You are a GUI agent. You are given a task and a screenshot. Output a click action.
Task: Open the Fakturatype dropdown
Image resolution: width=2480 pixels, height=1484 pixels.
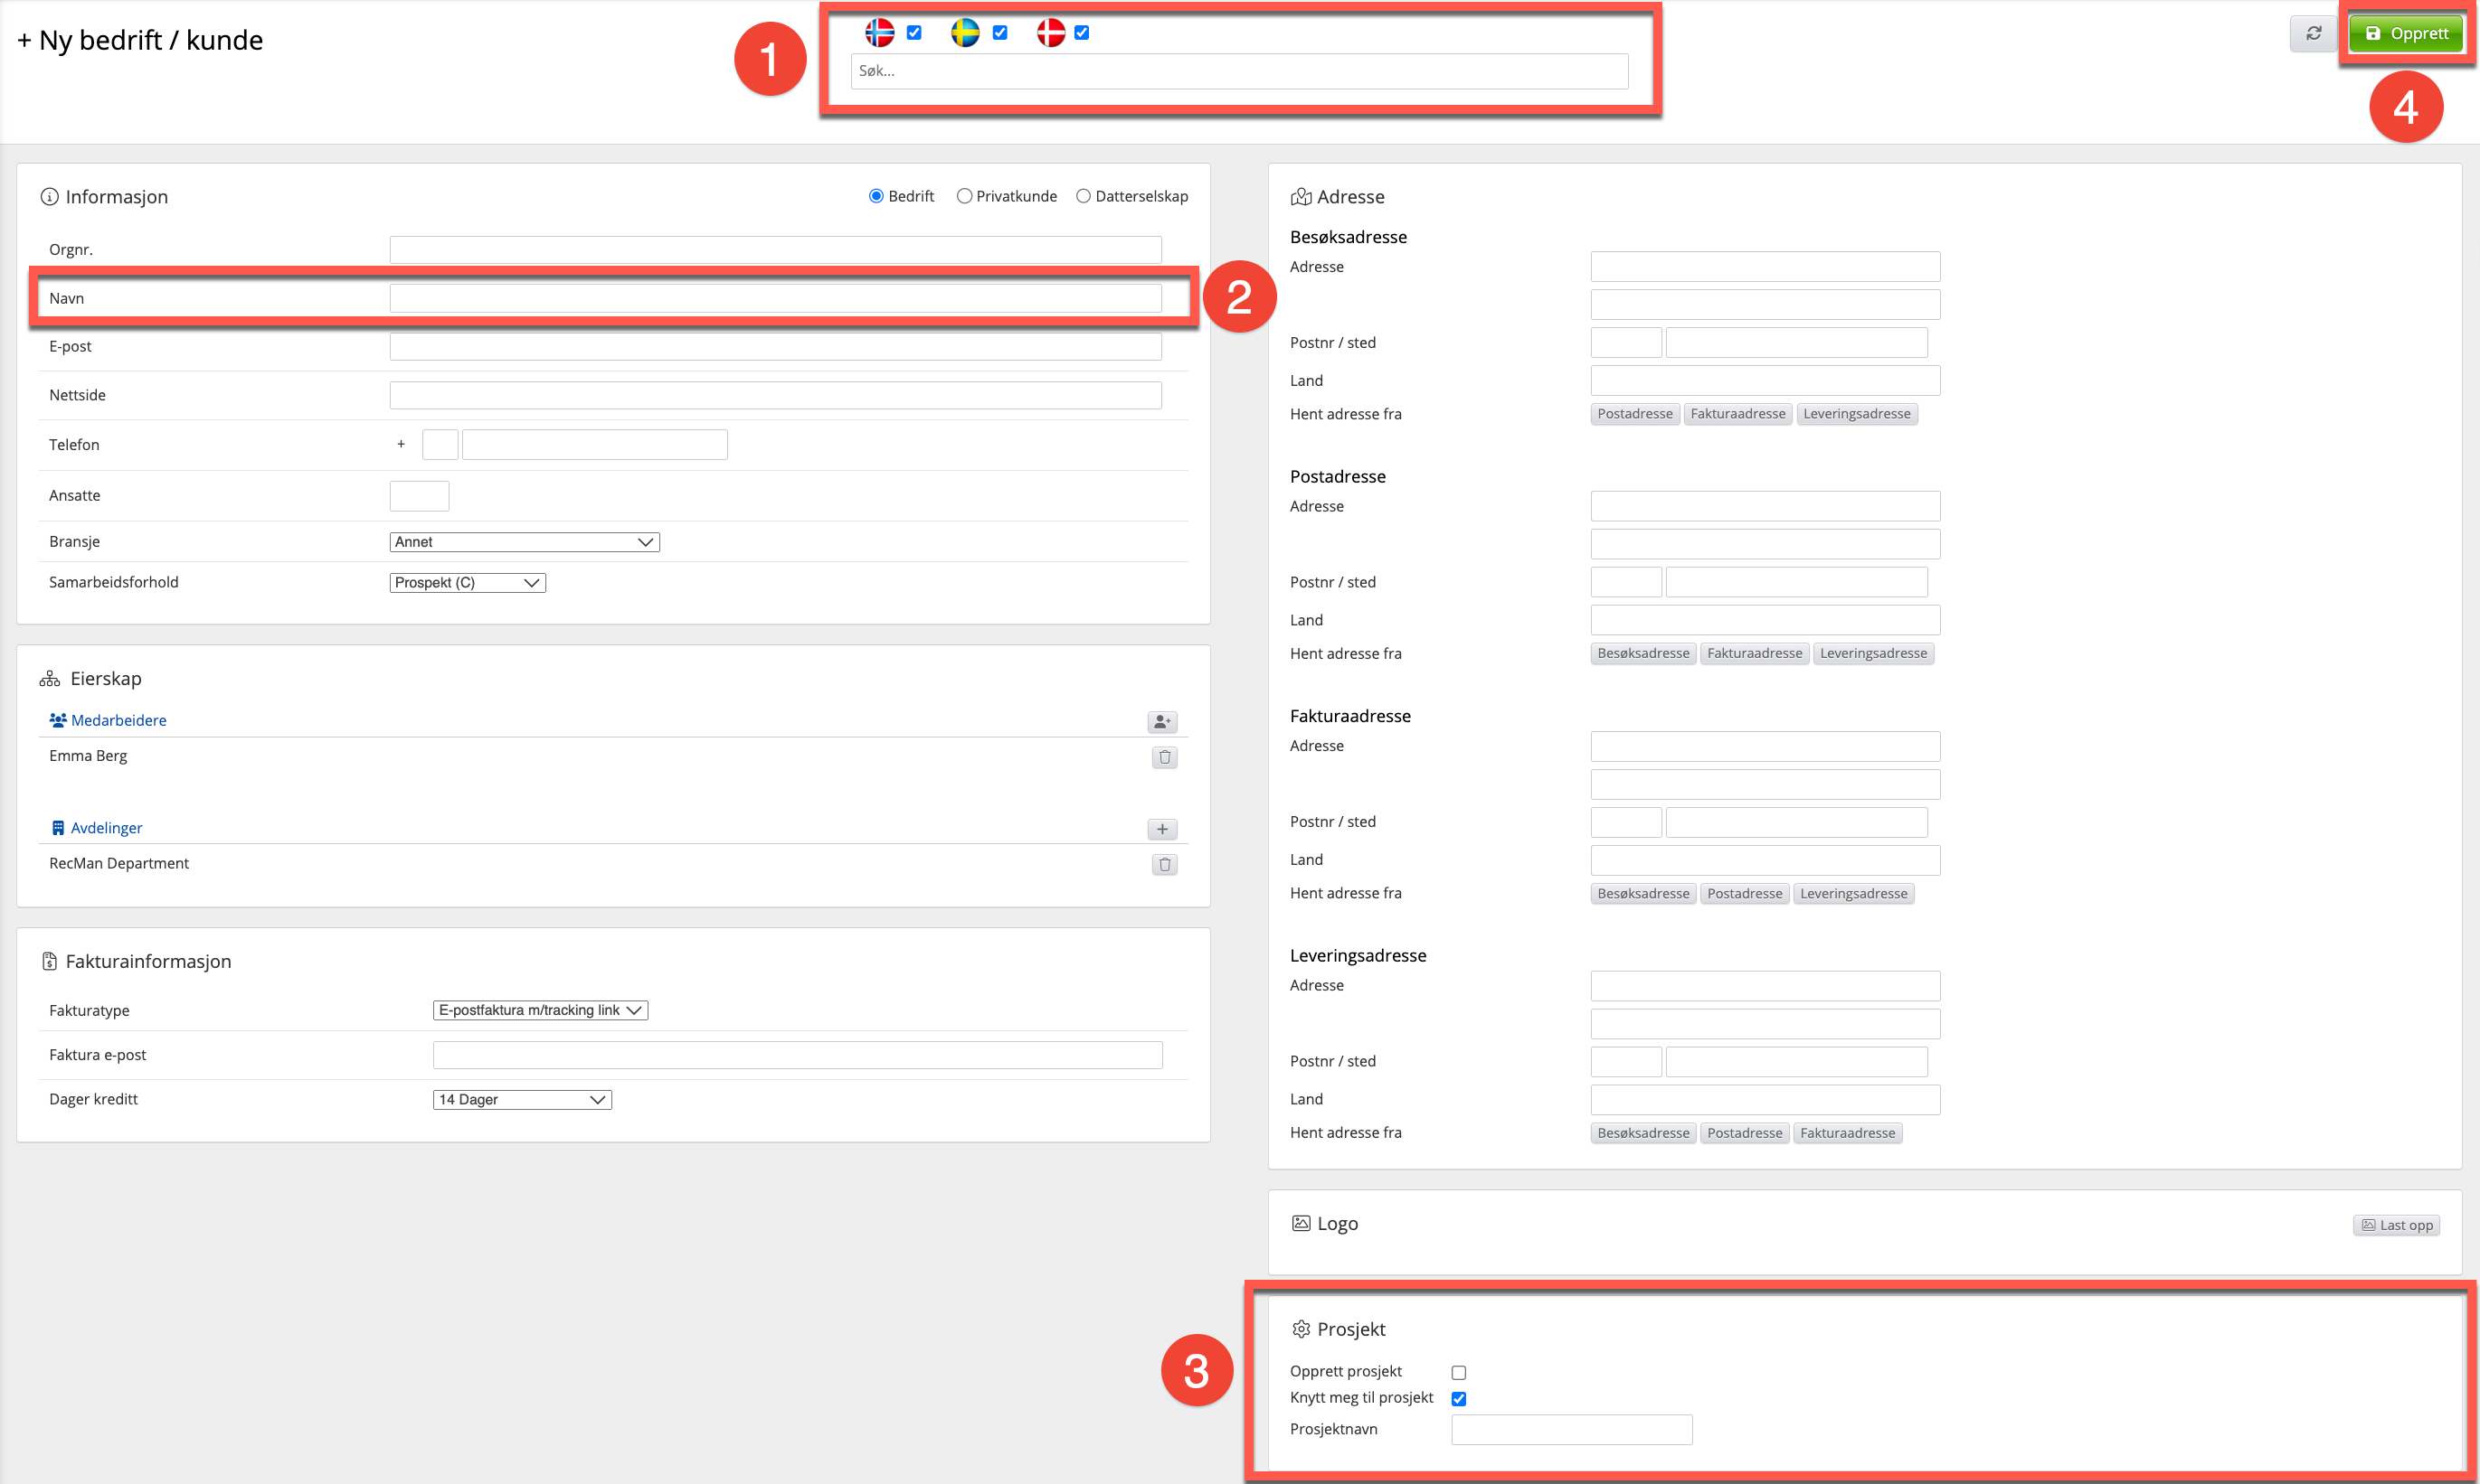point(541,1010)
